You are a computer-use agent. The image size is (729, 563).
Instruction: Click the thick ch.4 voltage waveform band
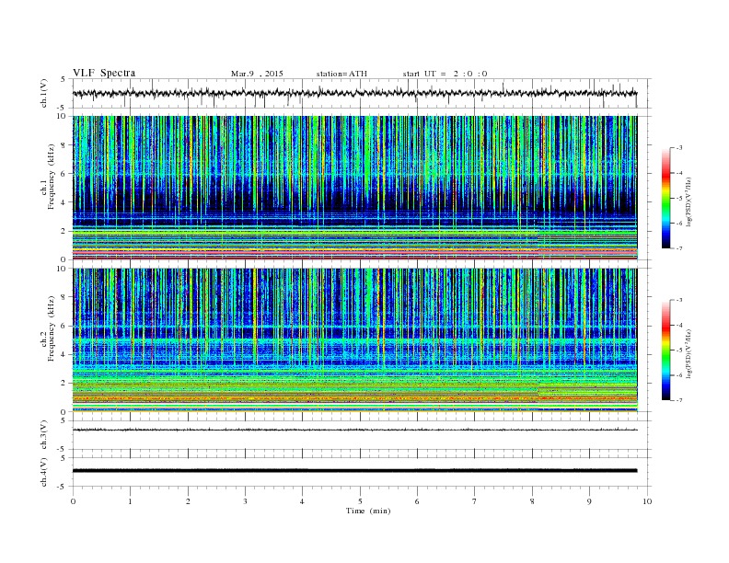click(x=354, y=471)
